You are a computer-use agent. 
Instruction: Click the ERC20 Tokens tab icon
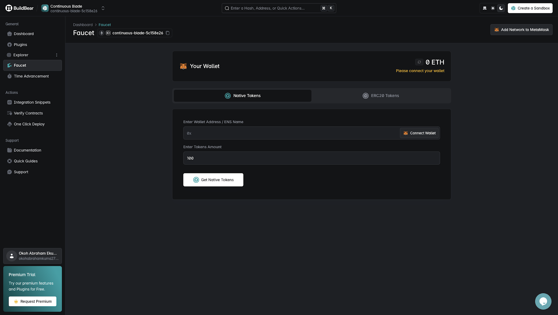point(365,96)
